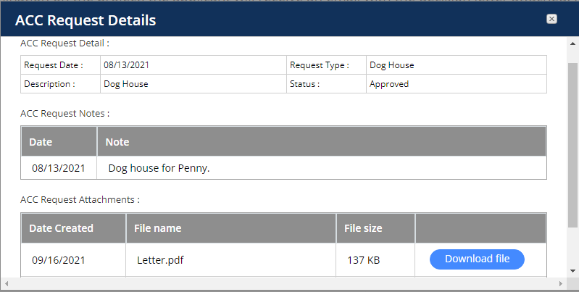Select the Letter.pdf file name cell
Image resolution: width=579 pixels, height=292 pixels.
(231, 260)
